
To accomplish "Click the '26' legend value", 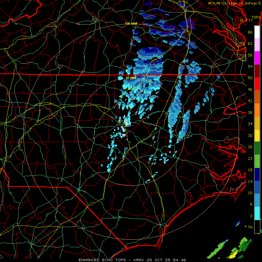I will [250, 147].
